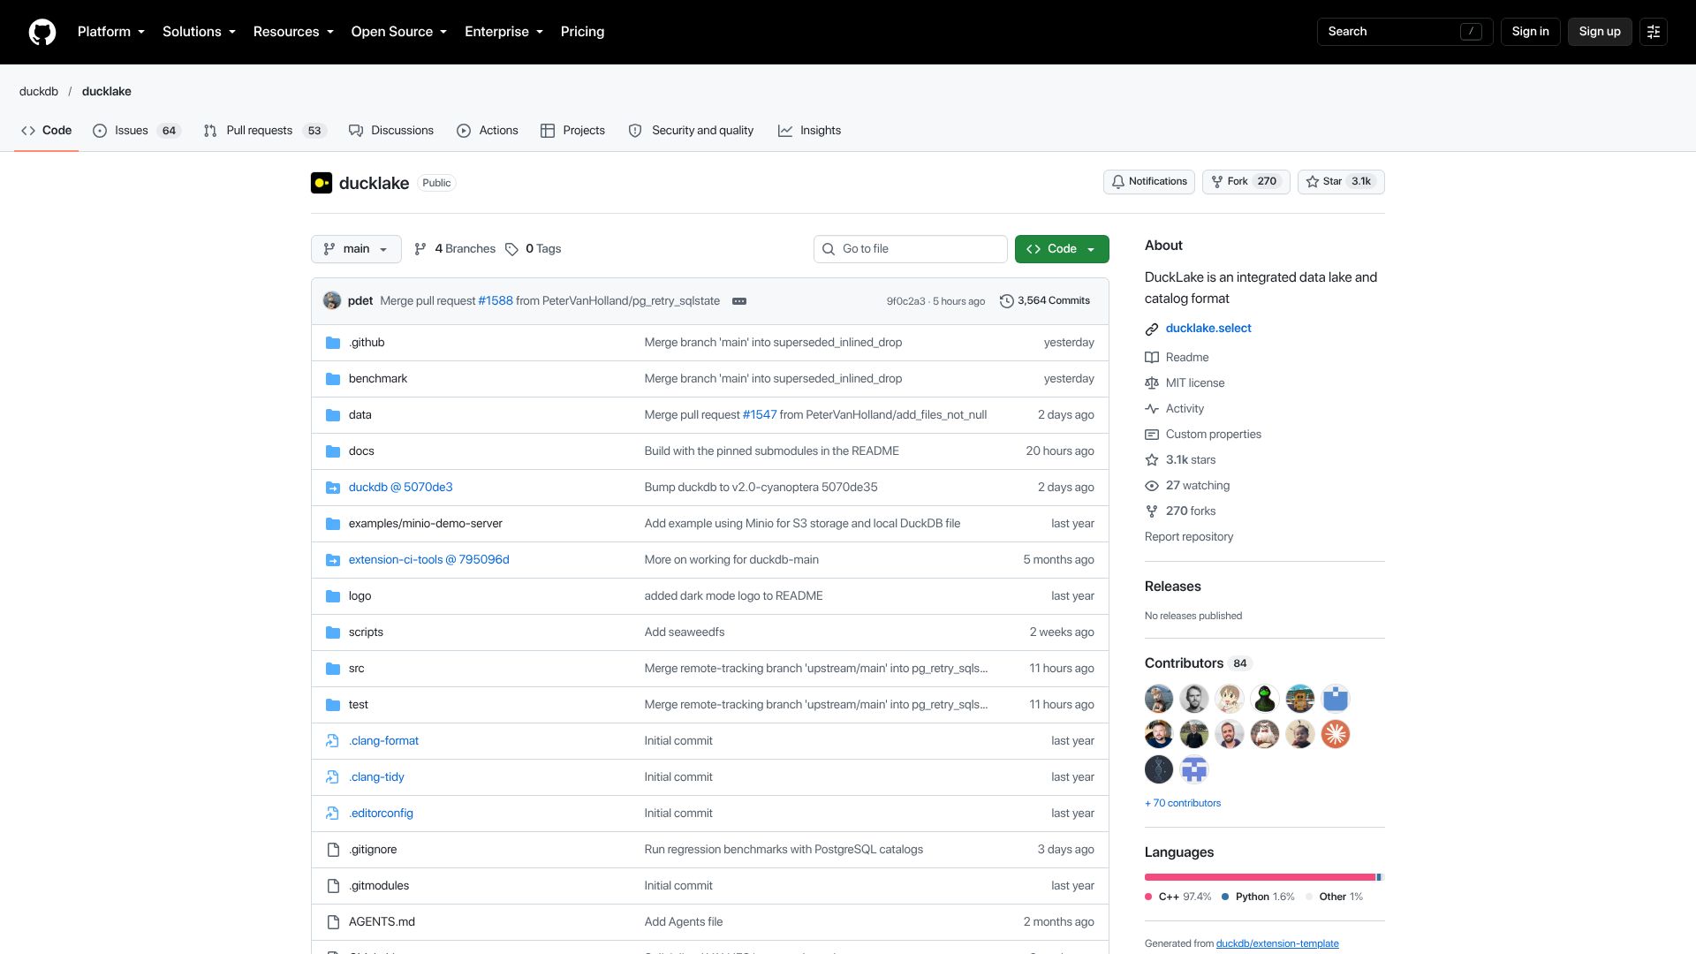This screenshot has height=954, width=1696.
Task: Click the branches icon beside 4 Branches
Action: [420, 249]
